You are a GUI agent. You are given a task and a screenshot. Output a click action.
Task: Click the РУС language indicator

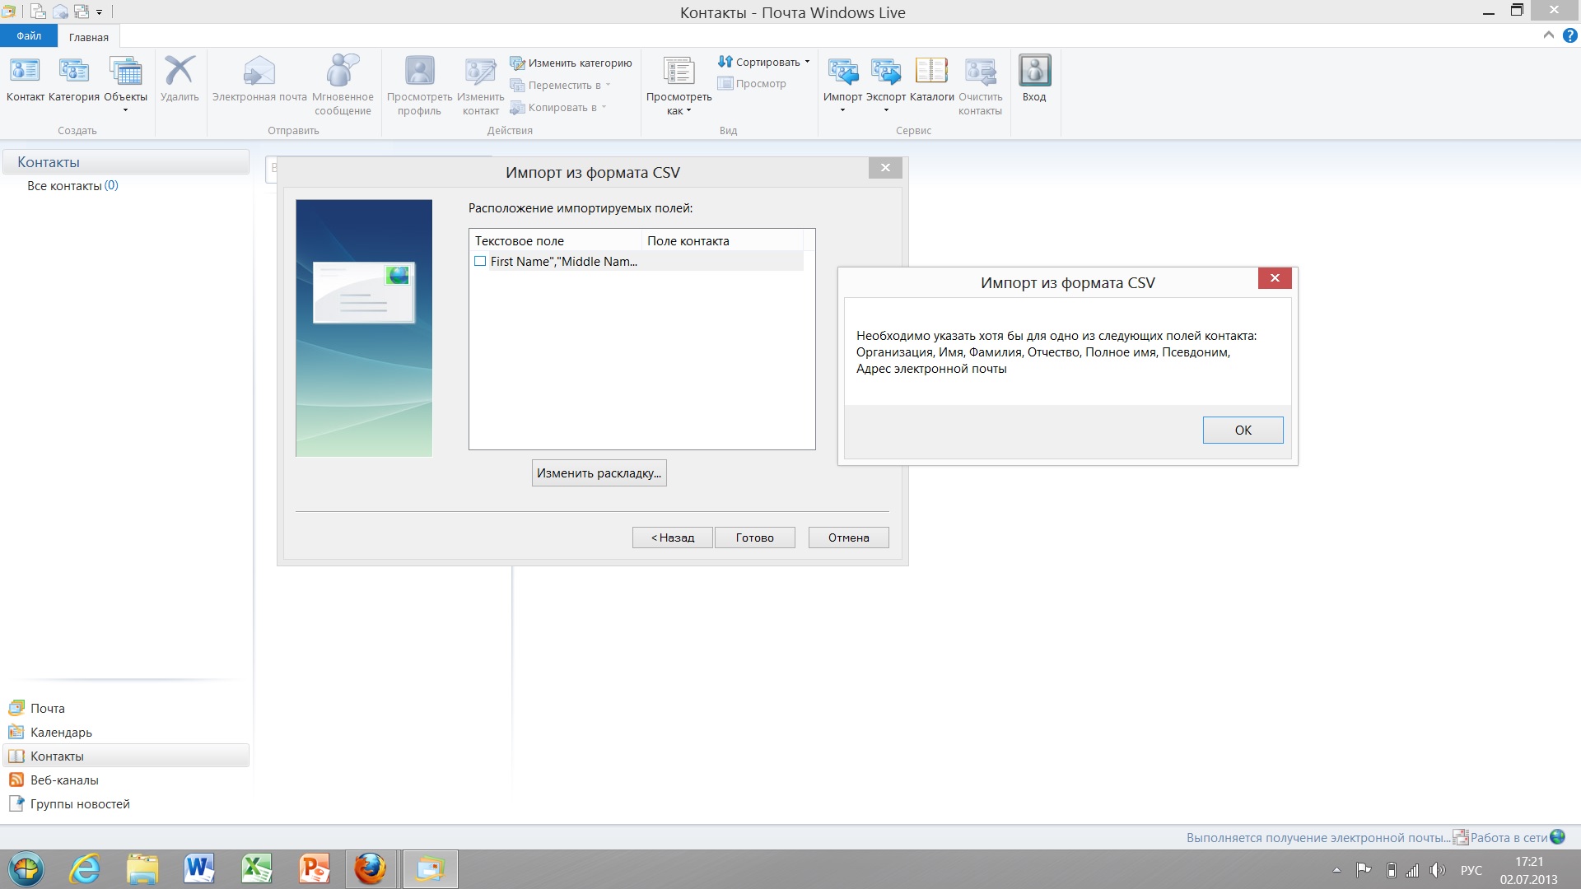click(1471, 870)
